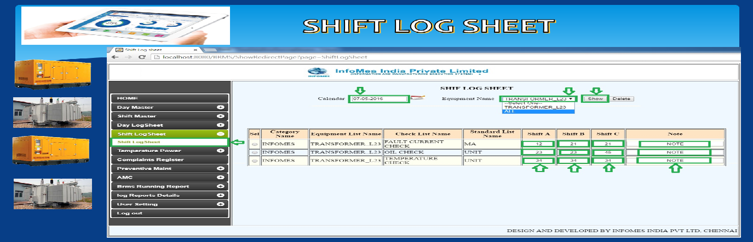
Task: Expand log Reports Details with its plus icon
Action: [220, 195]
